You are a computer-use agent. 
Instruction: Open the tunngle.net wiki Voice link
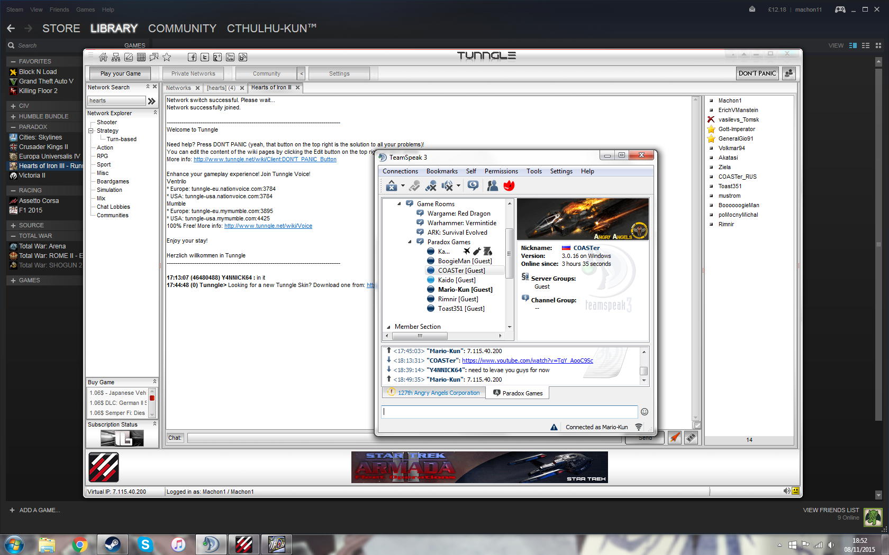268,226
